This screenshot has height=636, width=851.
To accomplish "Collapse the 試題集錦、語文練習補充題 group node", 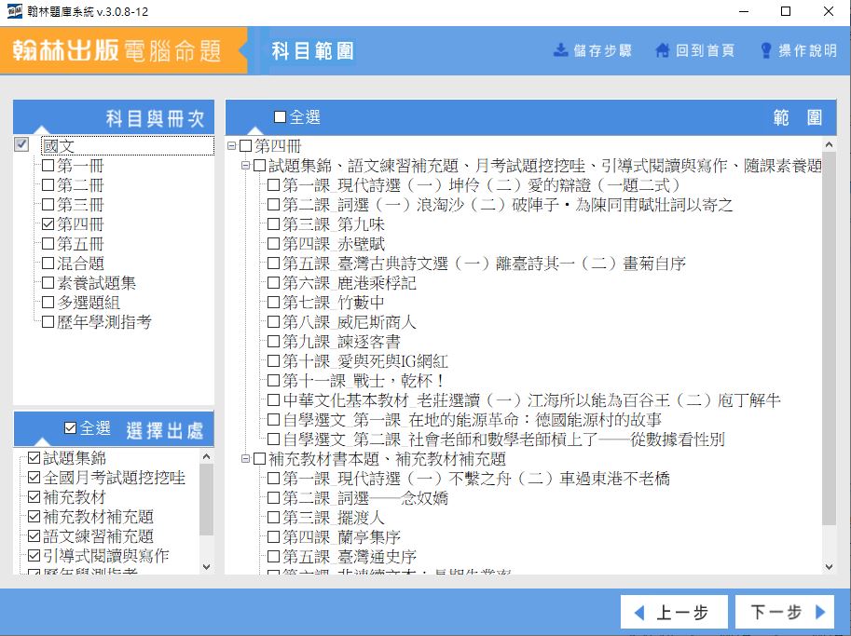I will click(245, 166).
